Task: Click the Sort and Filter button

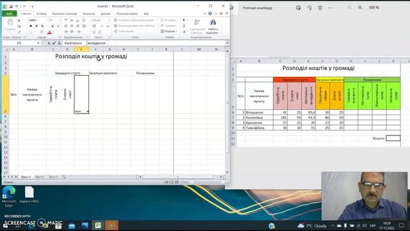Action: click(x=197, y=26)
